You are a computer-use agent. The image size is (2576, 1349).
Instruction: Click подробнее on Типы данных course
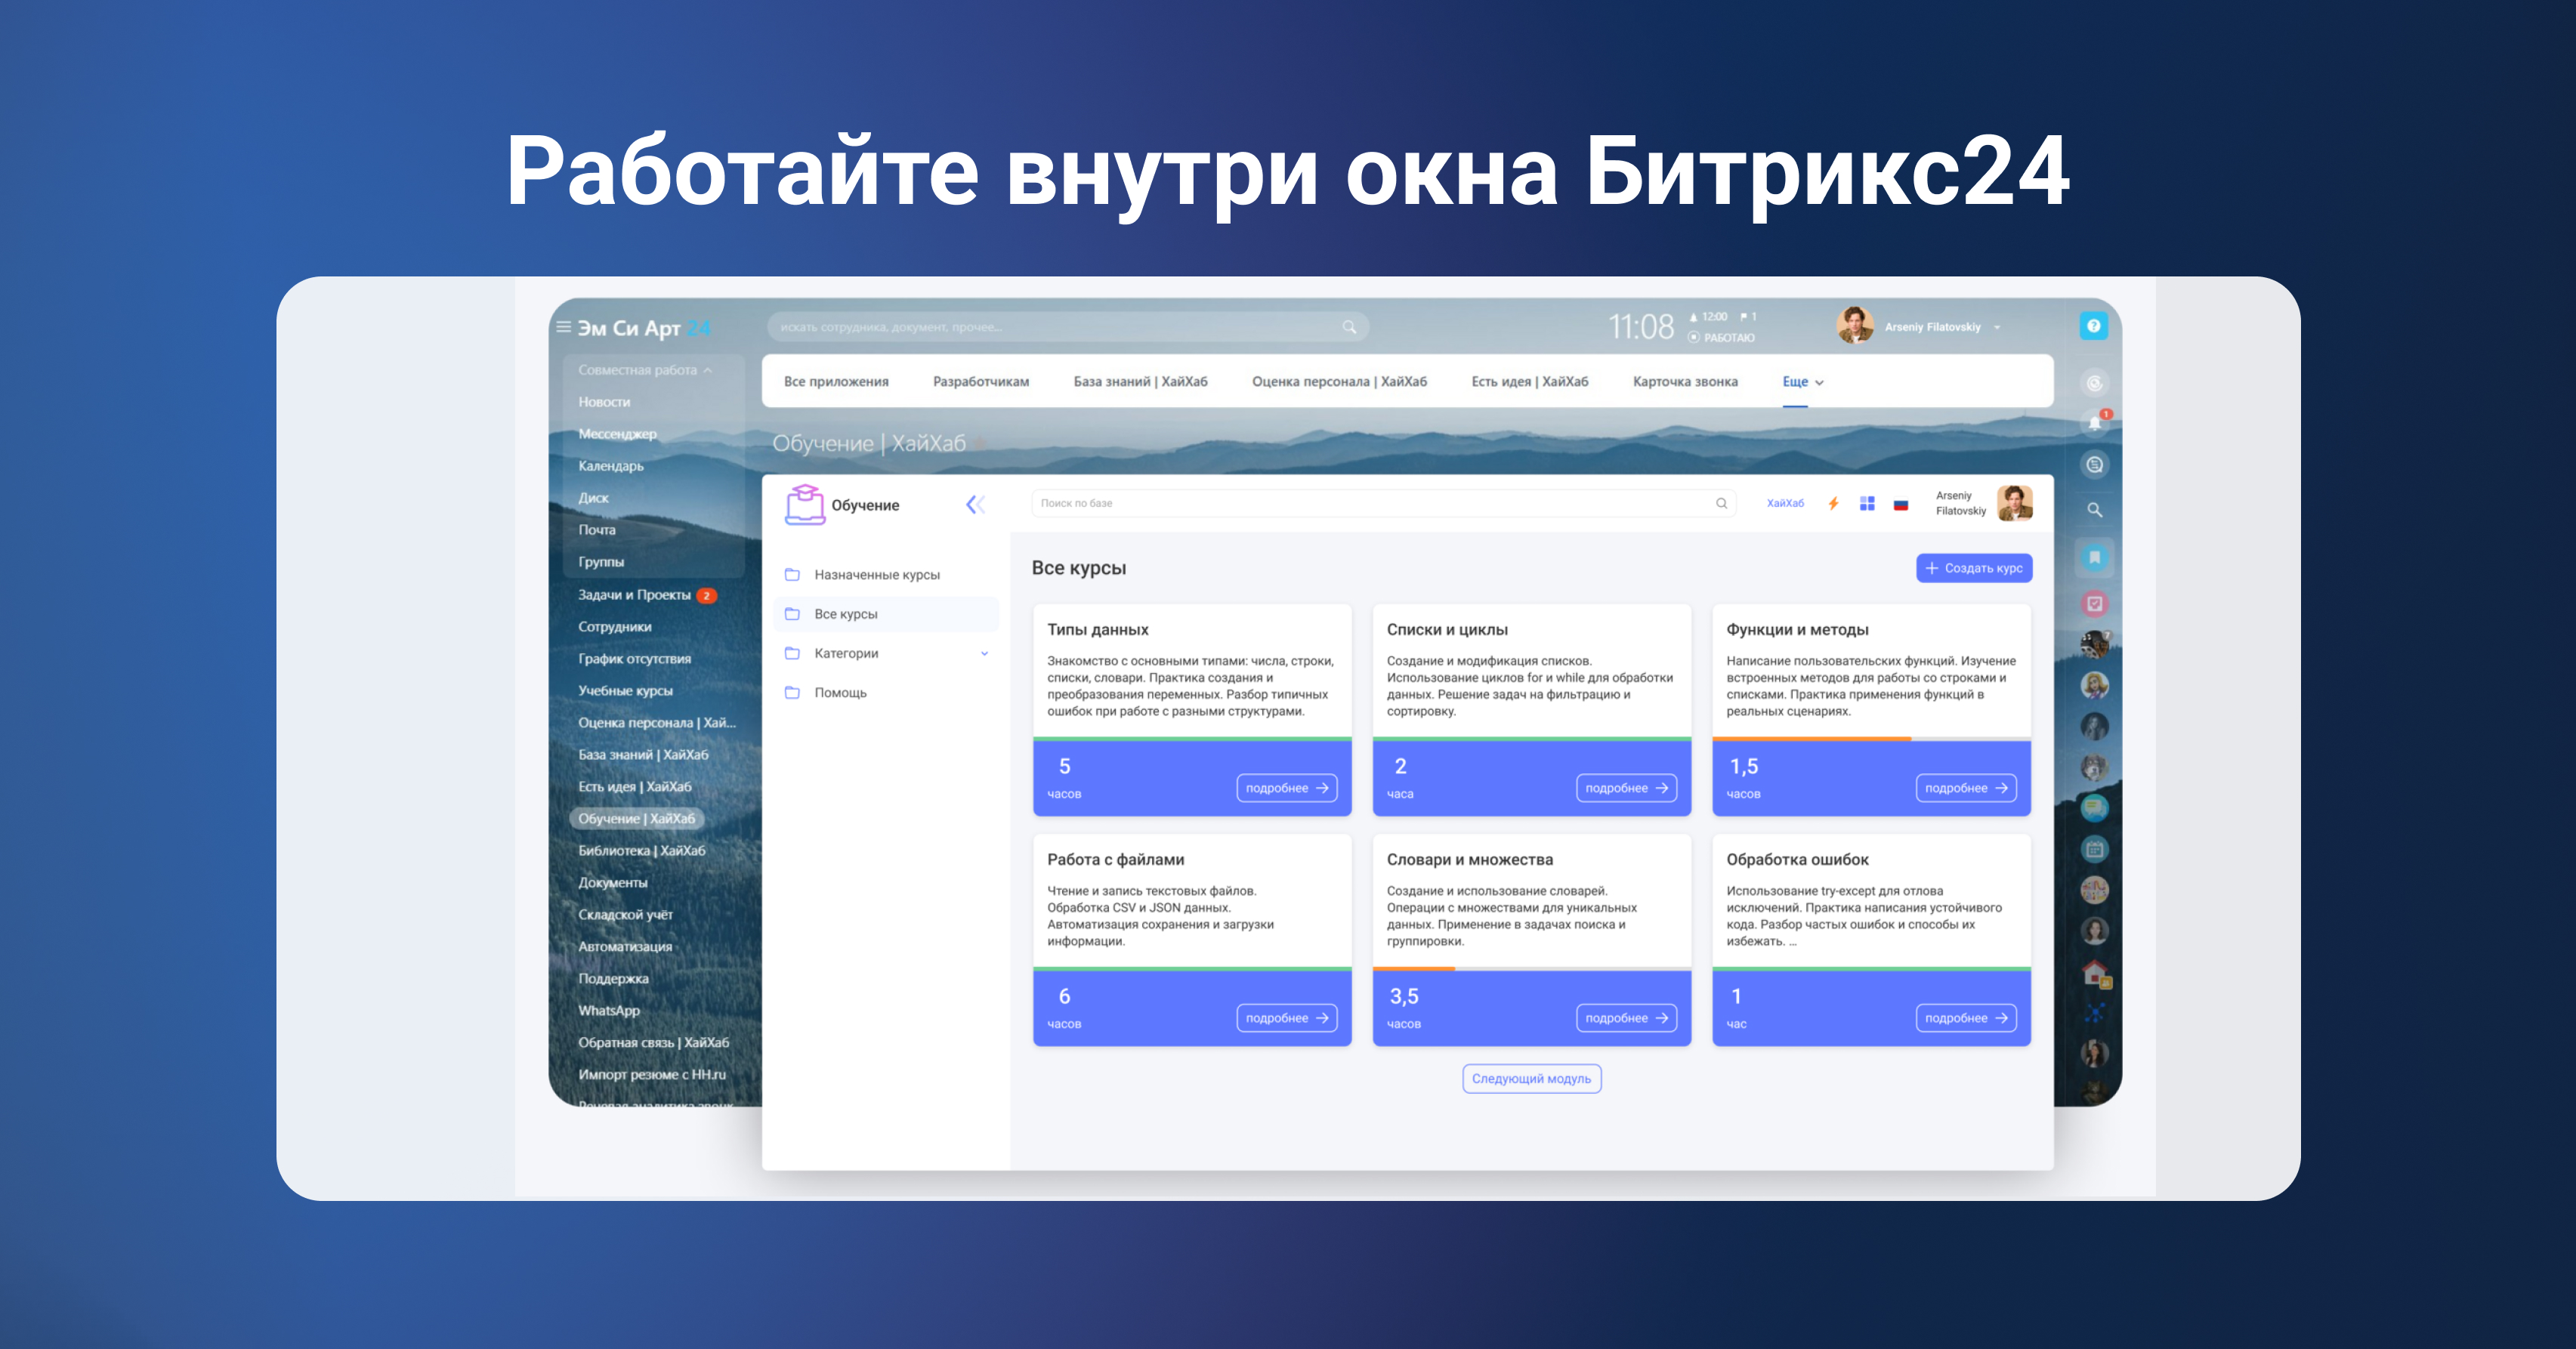(x=1286, y=788)
